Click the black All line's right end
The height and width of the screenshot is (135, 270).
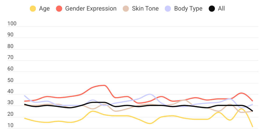(253, 111)
